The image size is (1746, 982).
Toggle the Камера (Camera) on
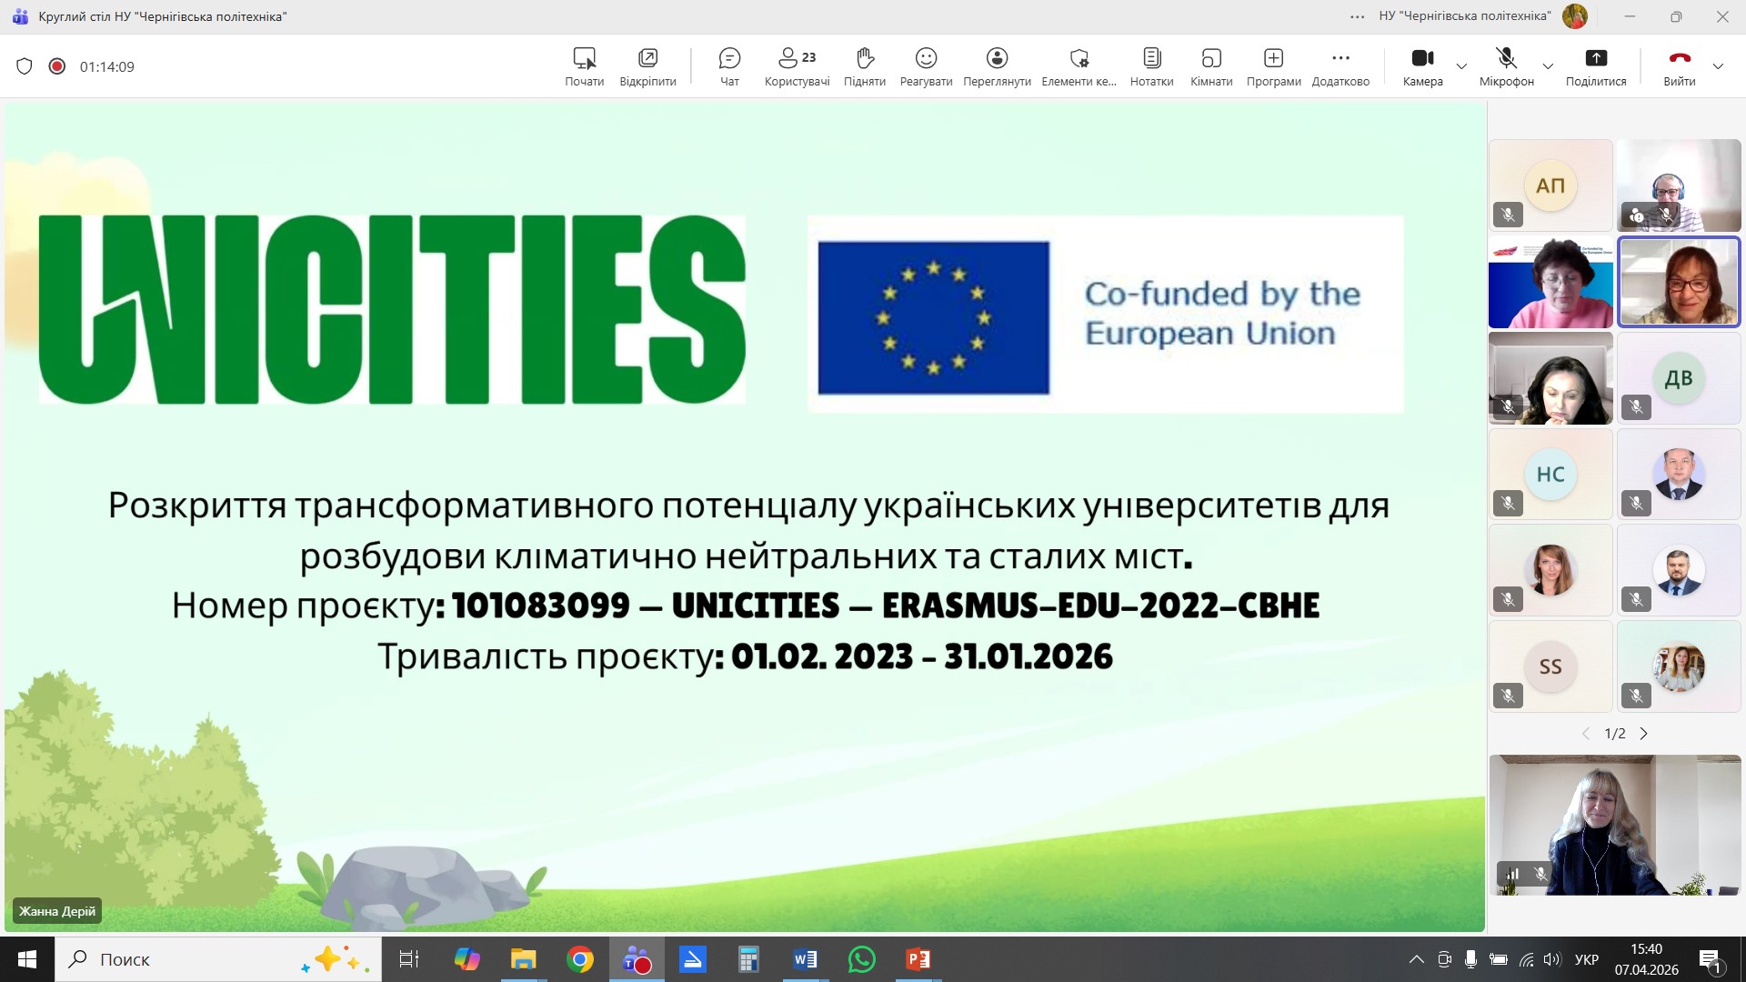point(1422,65)
